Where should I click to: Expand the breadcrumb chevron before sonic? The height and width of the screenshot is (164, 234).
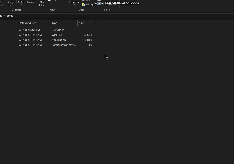tap(4, 16)
